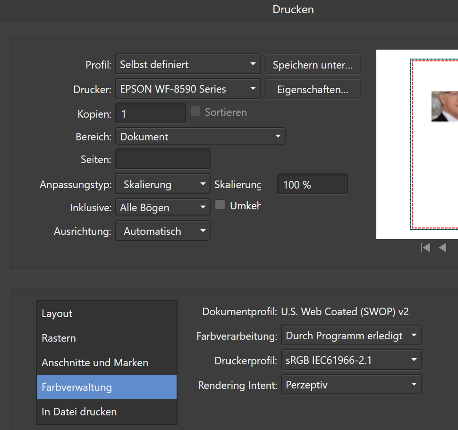
Task: Toggle the Umkehren checkbox
Action: 220,206
